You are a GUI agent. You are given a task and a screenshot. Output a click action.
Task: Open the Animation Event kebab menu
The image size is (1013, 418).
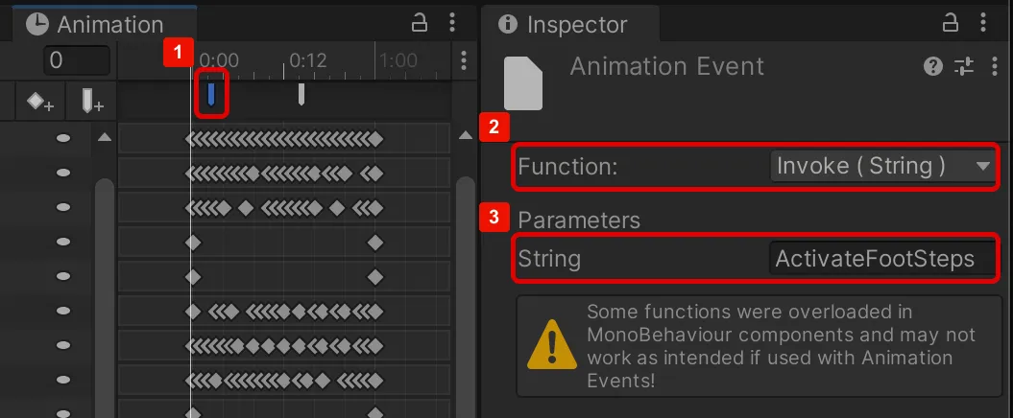pos(991,66)
